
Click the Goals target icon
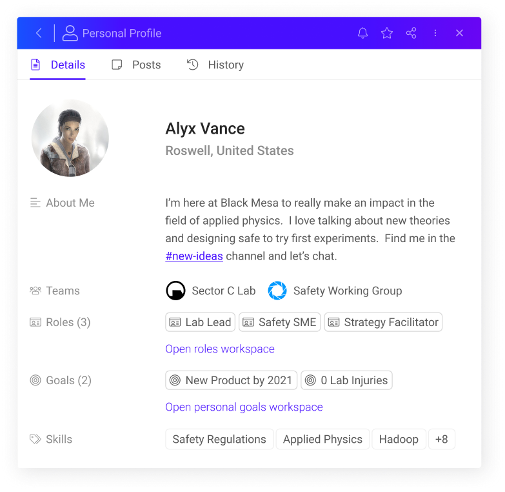35,380
